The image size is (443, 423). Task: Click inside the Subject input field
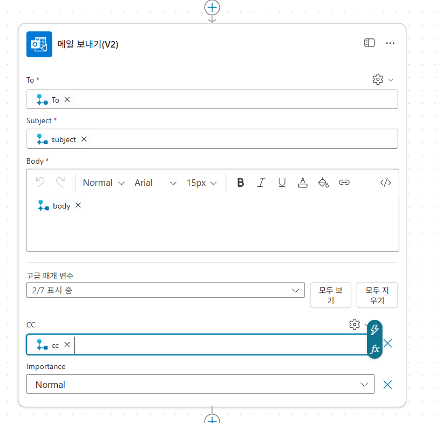point(212,139)
